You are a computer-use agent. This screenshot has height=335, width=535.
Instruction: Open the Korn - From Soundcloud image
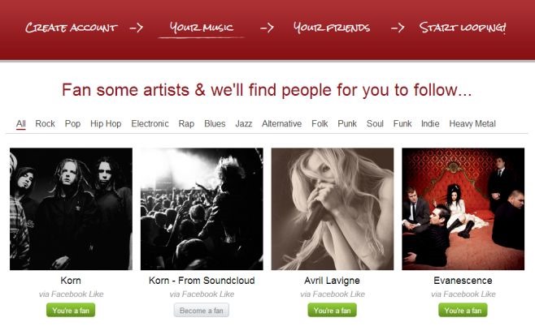202,208
